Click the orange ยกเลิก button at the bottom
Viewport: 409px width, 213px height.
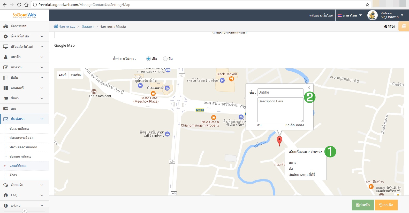(386, 205)
